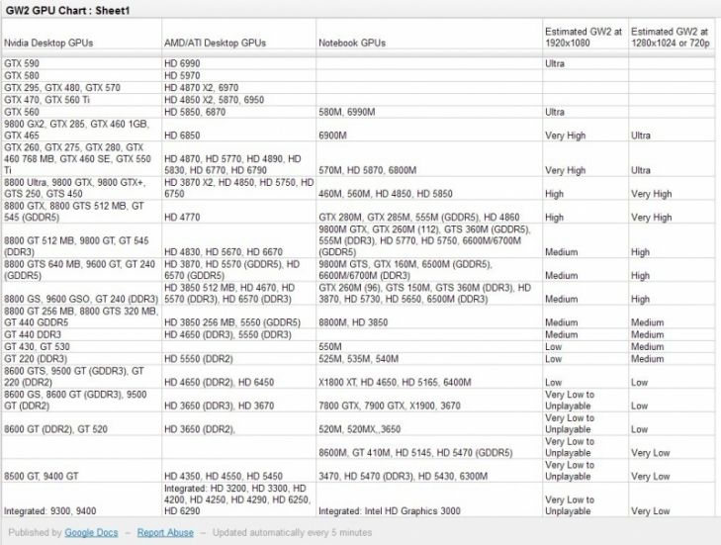Select the Integrated: 9300, 9400 cell
Viewport: 721px width, 545px height.
(x=50, y=512)
